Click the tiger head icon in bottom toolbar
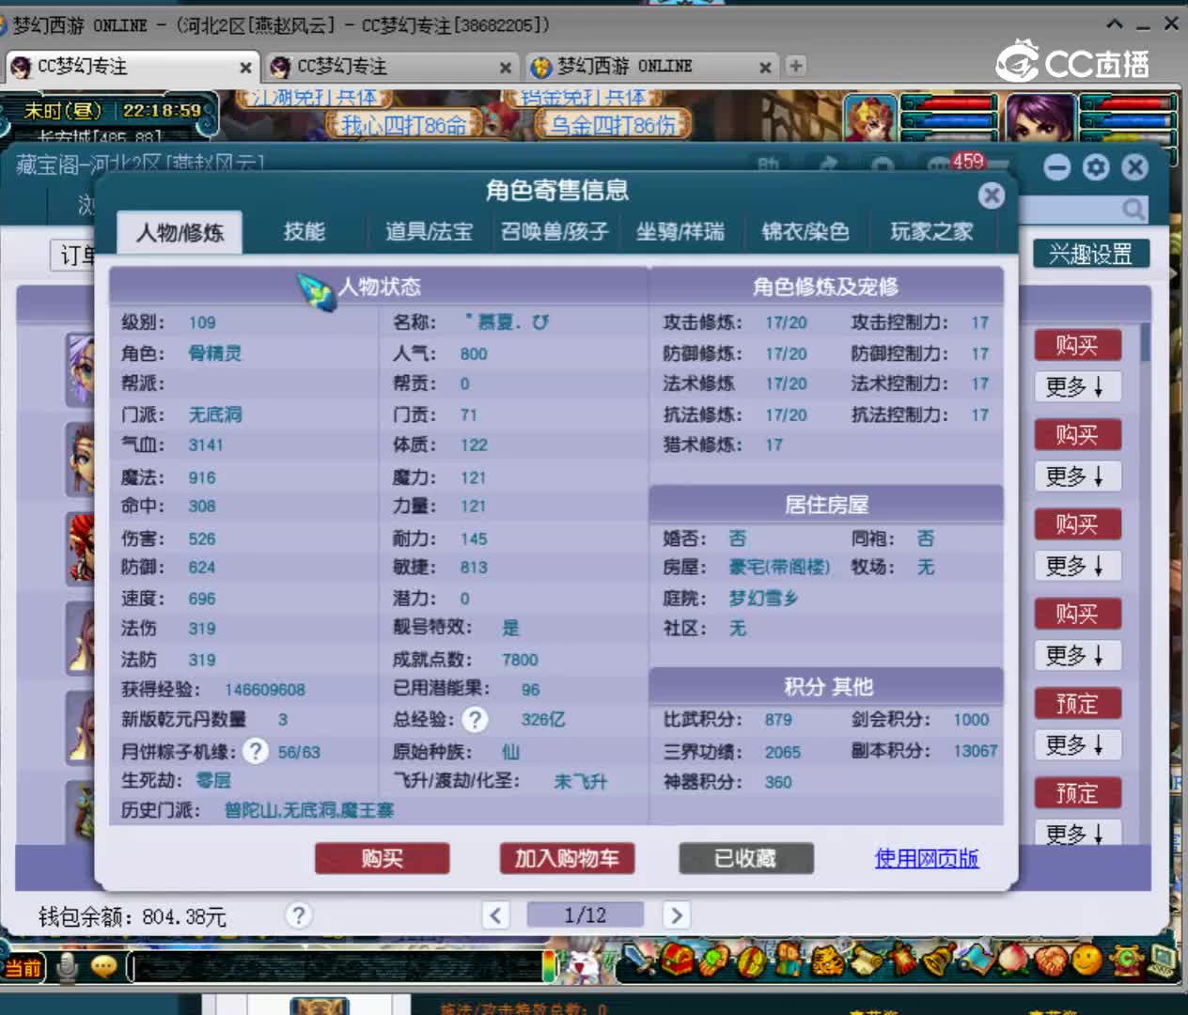1188x1015 pixels. point(828,960)
